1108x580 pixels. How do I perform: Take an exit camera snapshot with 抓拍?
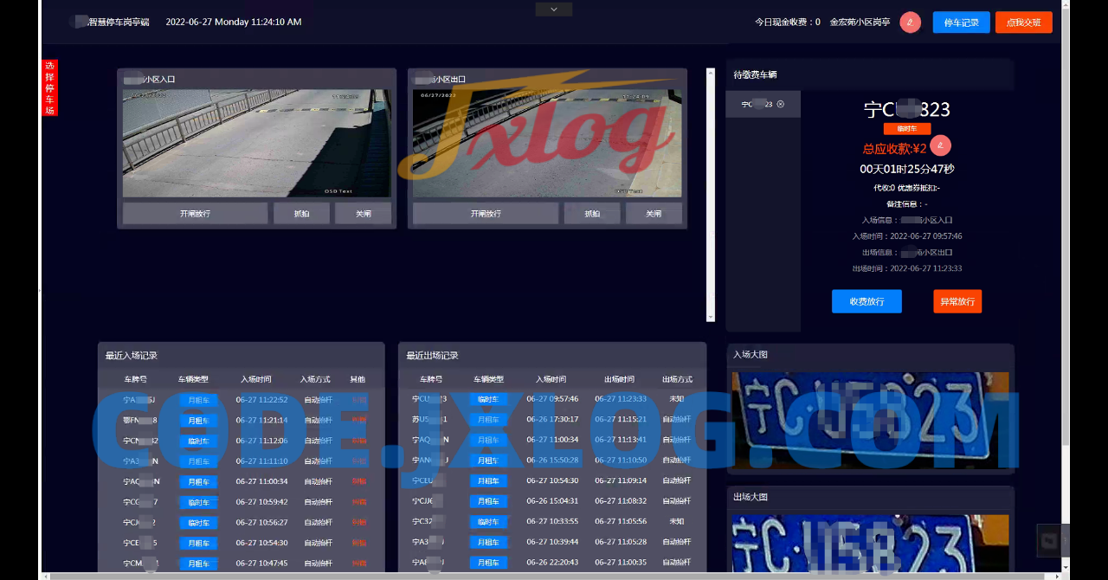coord(592,214)
